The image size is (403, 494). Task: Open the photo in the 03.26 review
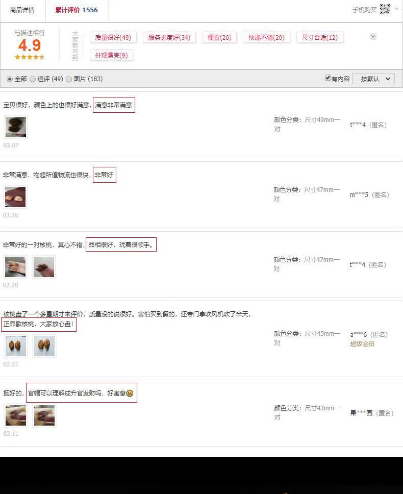coord(15,197)
